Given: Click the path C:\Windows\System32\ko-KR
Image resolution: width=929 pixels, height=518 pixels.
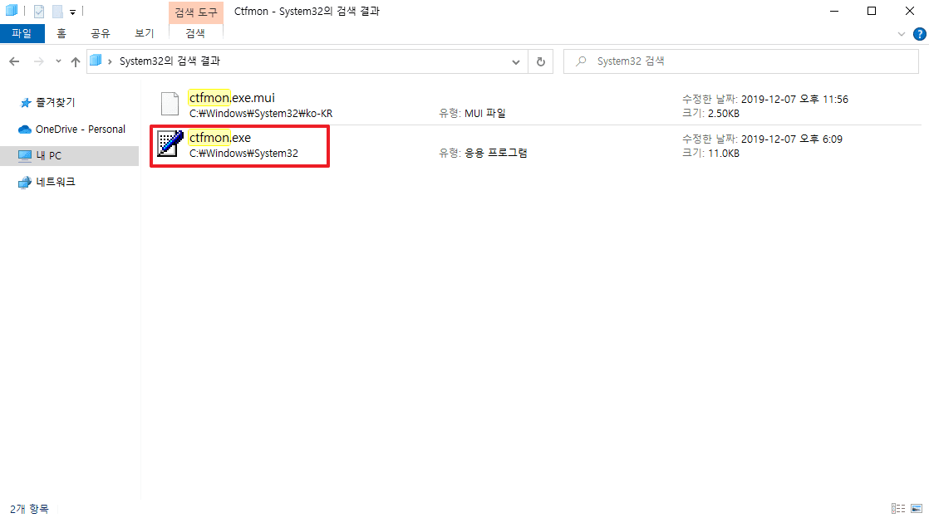Looking at the screenshot, I should pyautogui.click(x=261, y=113).
